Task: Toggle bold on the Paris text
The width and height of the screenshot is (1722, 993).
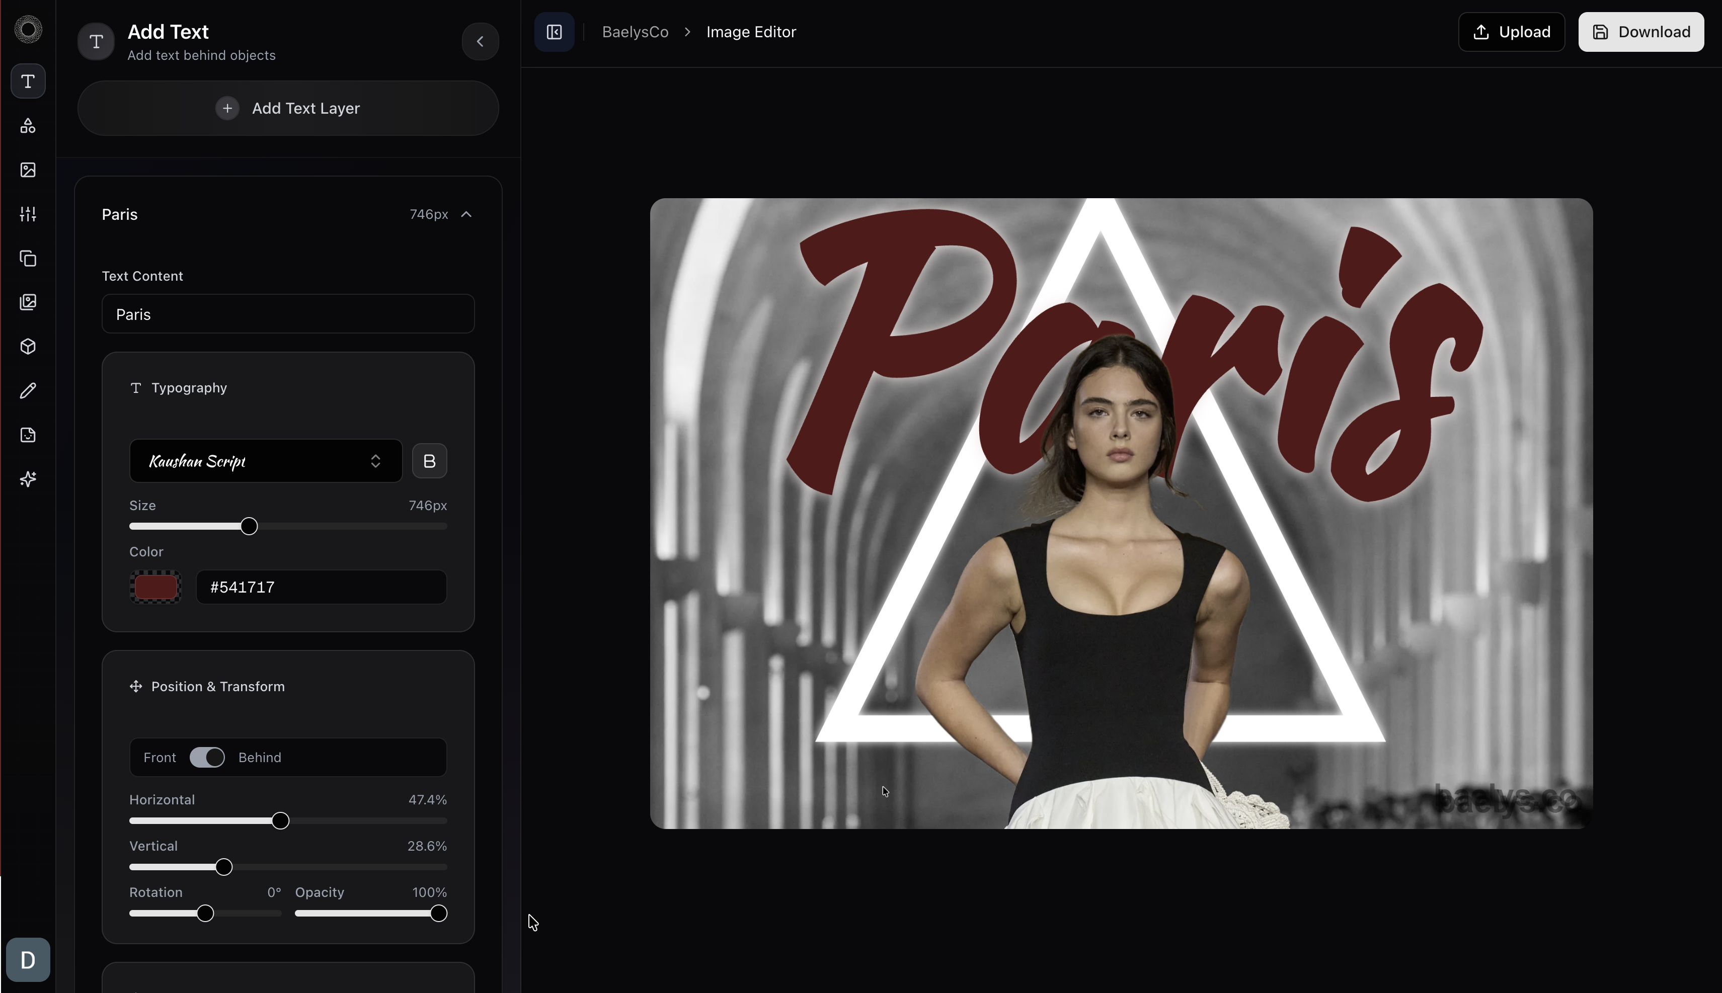Action: [x=428, y=460]
